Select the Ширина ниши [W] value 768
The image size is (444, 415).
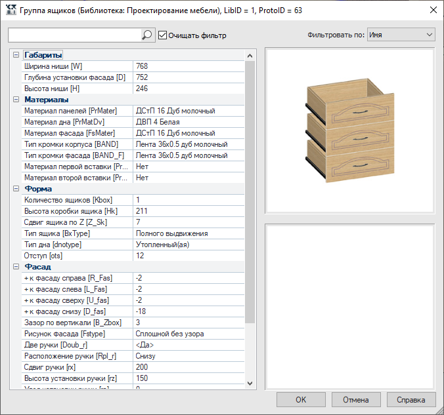pyautogui.click(x=189, y=66)
